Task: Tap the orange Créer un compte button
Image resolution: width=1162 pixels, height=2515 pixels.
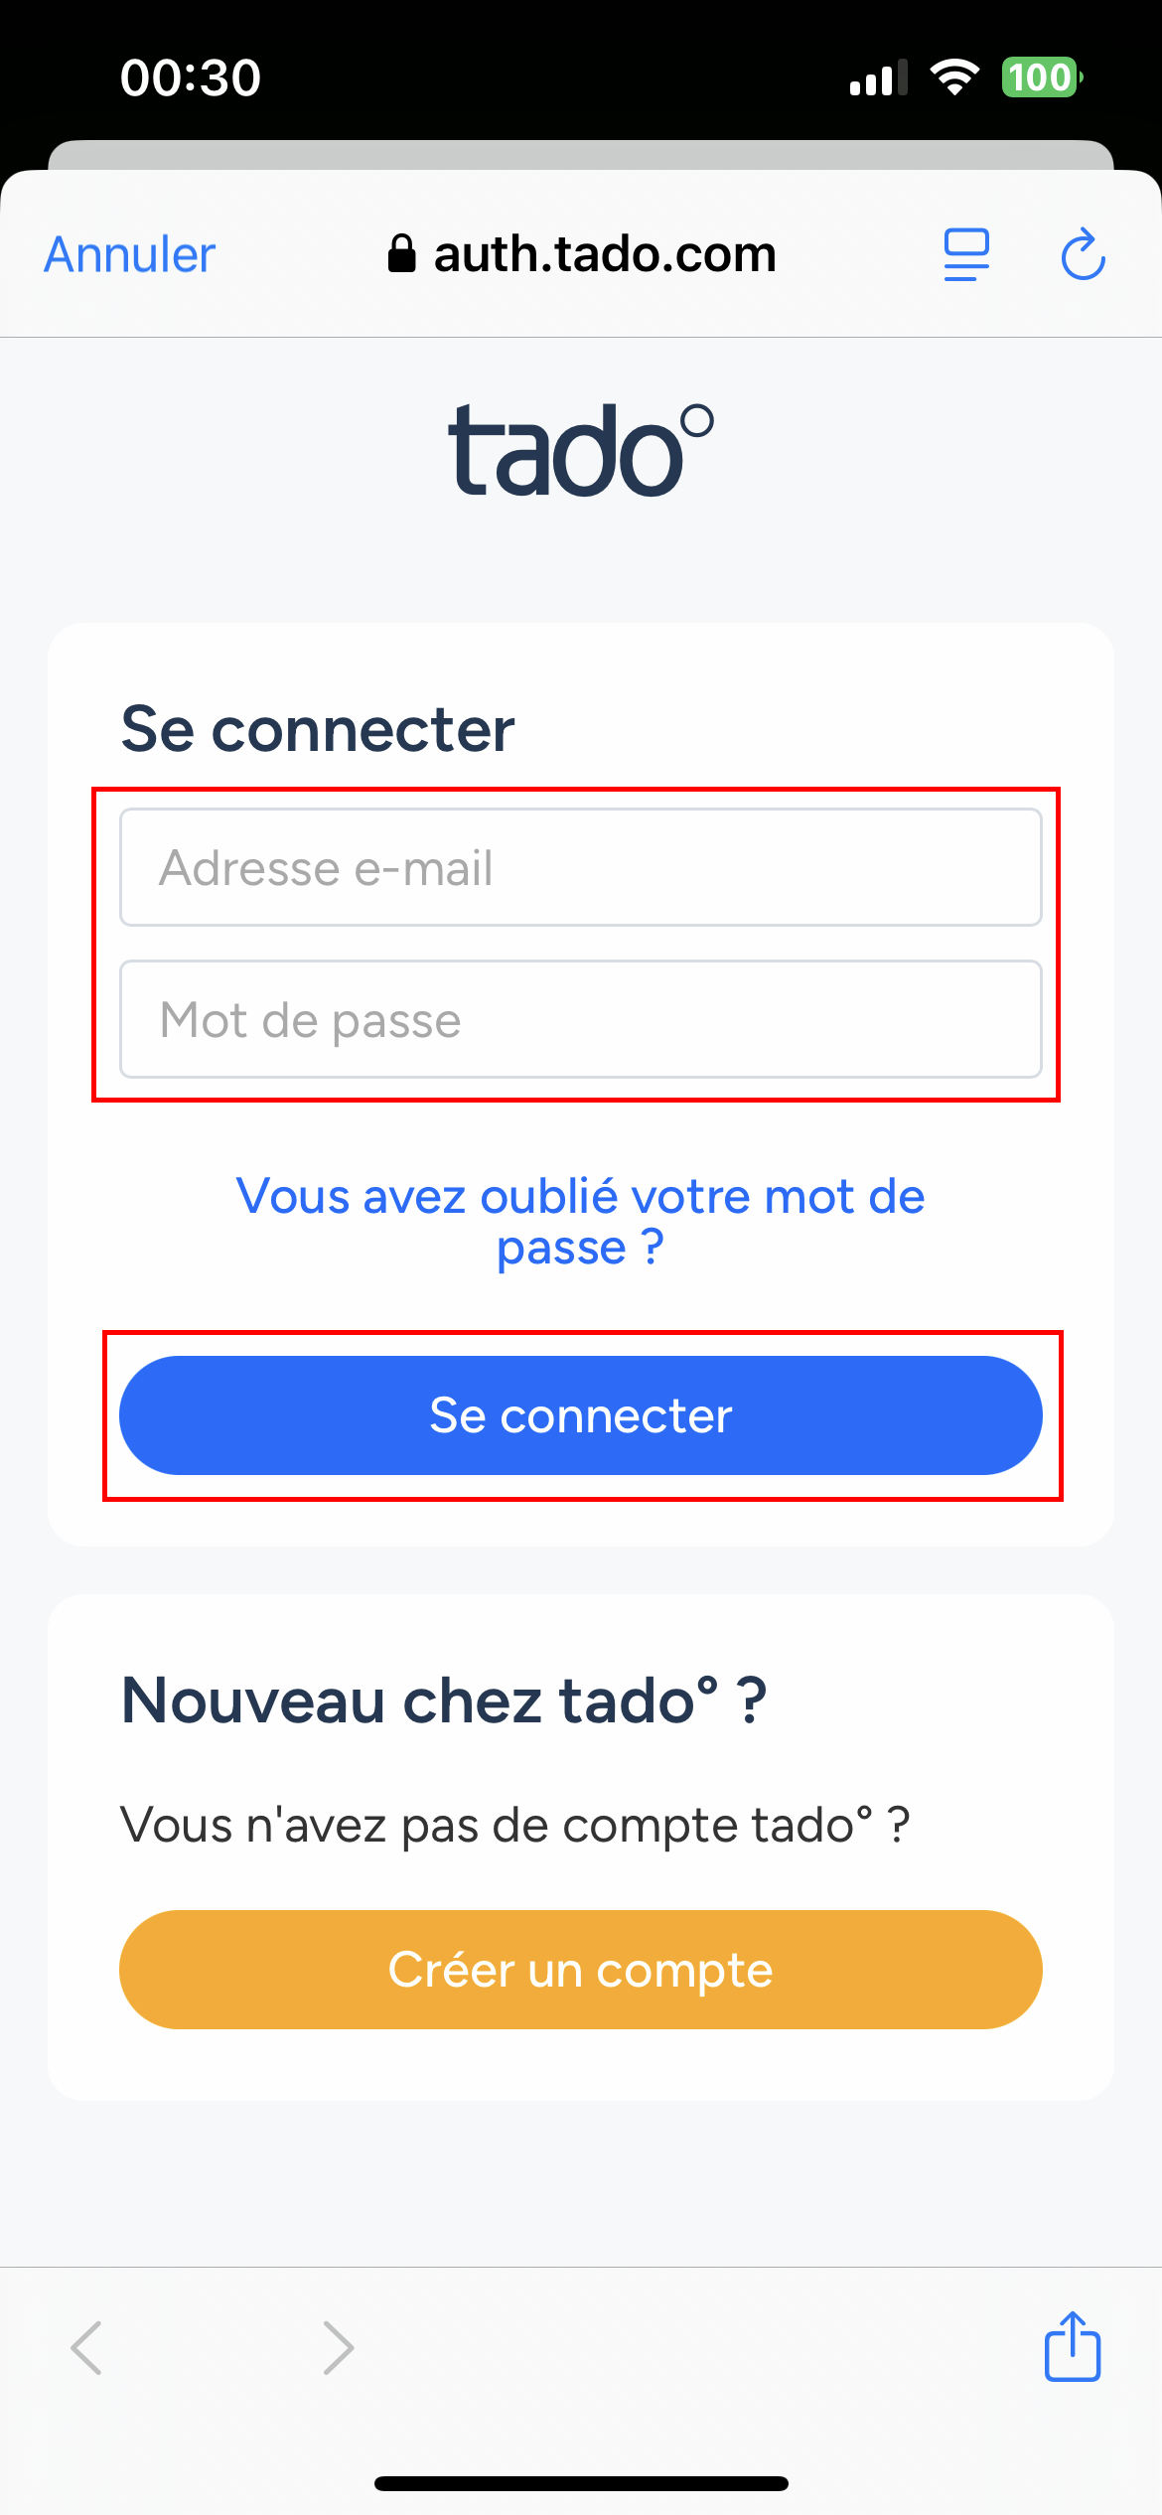Action: pyautogui.click(x=581, y=1970)
